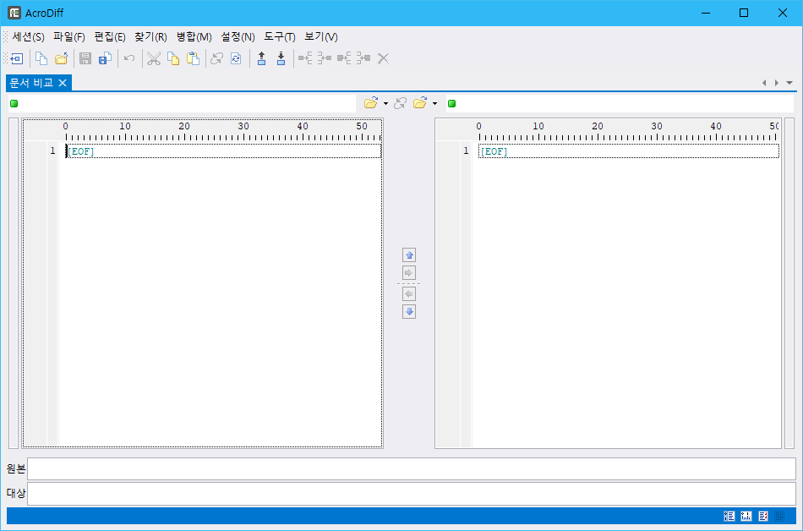Screen dimensions: 803x531
Task: Click the right pane column ruler
Action: (x=629, y=130)
